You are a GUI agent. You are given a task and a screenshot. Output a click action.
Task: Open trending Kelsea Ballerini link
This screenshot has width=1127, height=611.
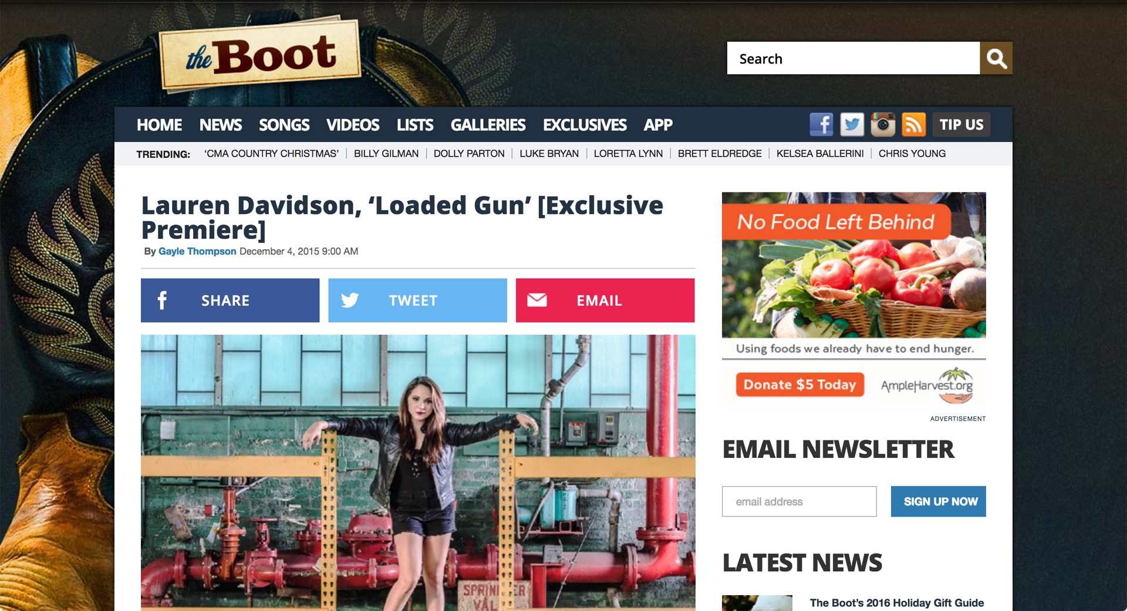820,154
